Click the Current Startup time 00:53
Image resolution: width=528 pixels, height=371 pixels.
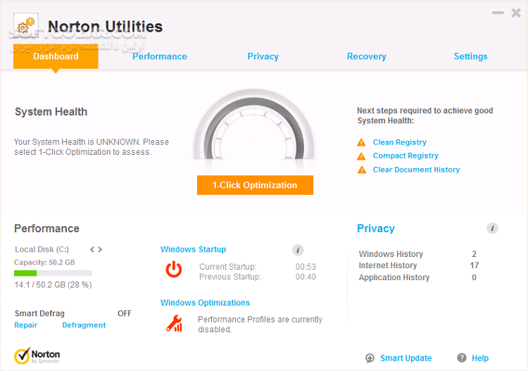306,267
